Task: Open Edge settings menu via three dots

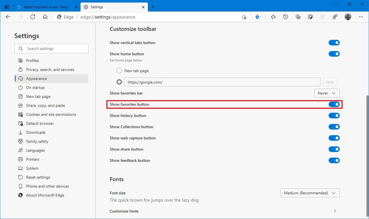Action: [x=361, y=17]
